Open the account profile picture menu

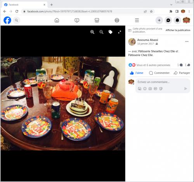click(186, 20)
